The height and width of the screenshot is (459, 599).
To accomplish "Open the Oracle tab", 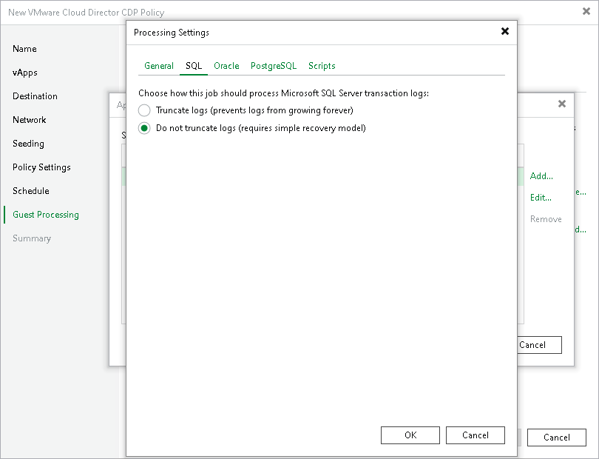I will click(x=226, y=66).
